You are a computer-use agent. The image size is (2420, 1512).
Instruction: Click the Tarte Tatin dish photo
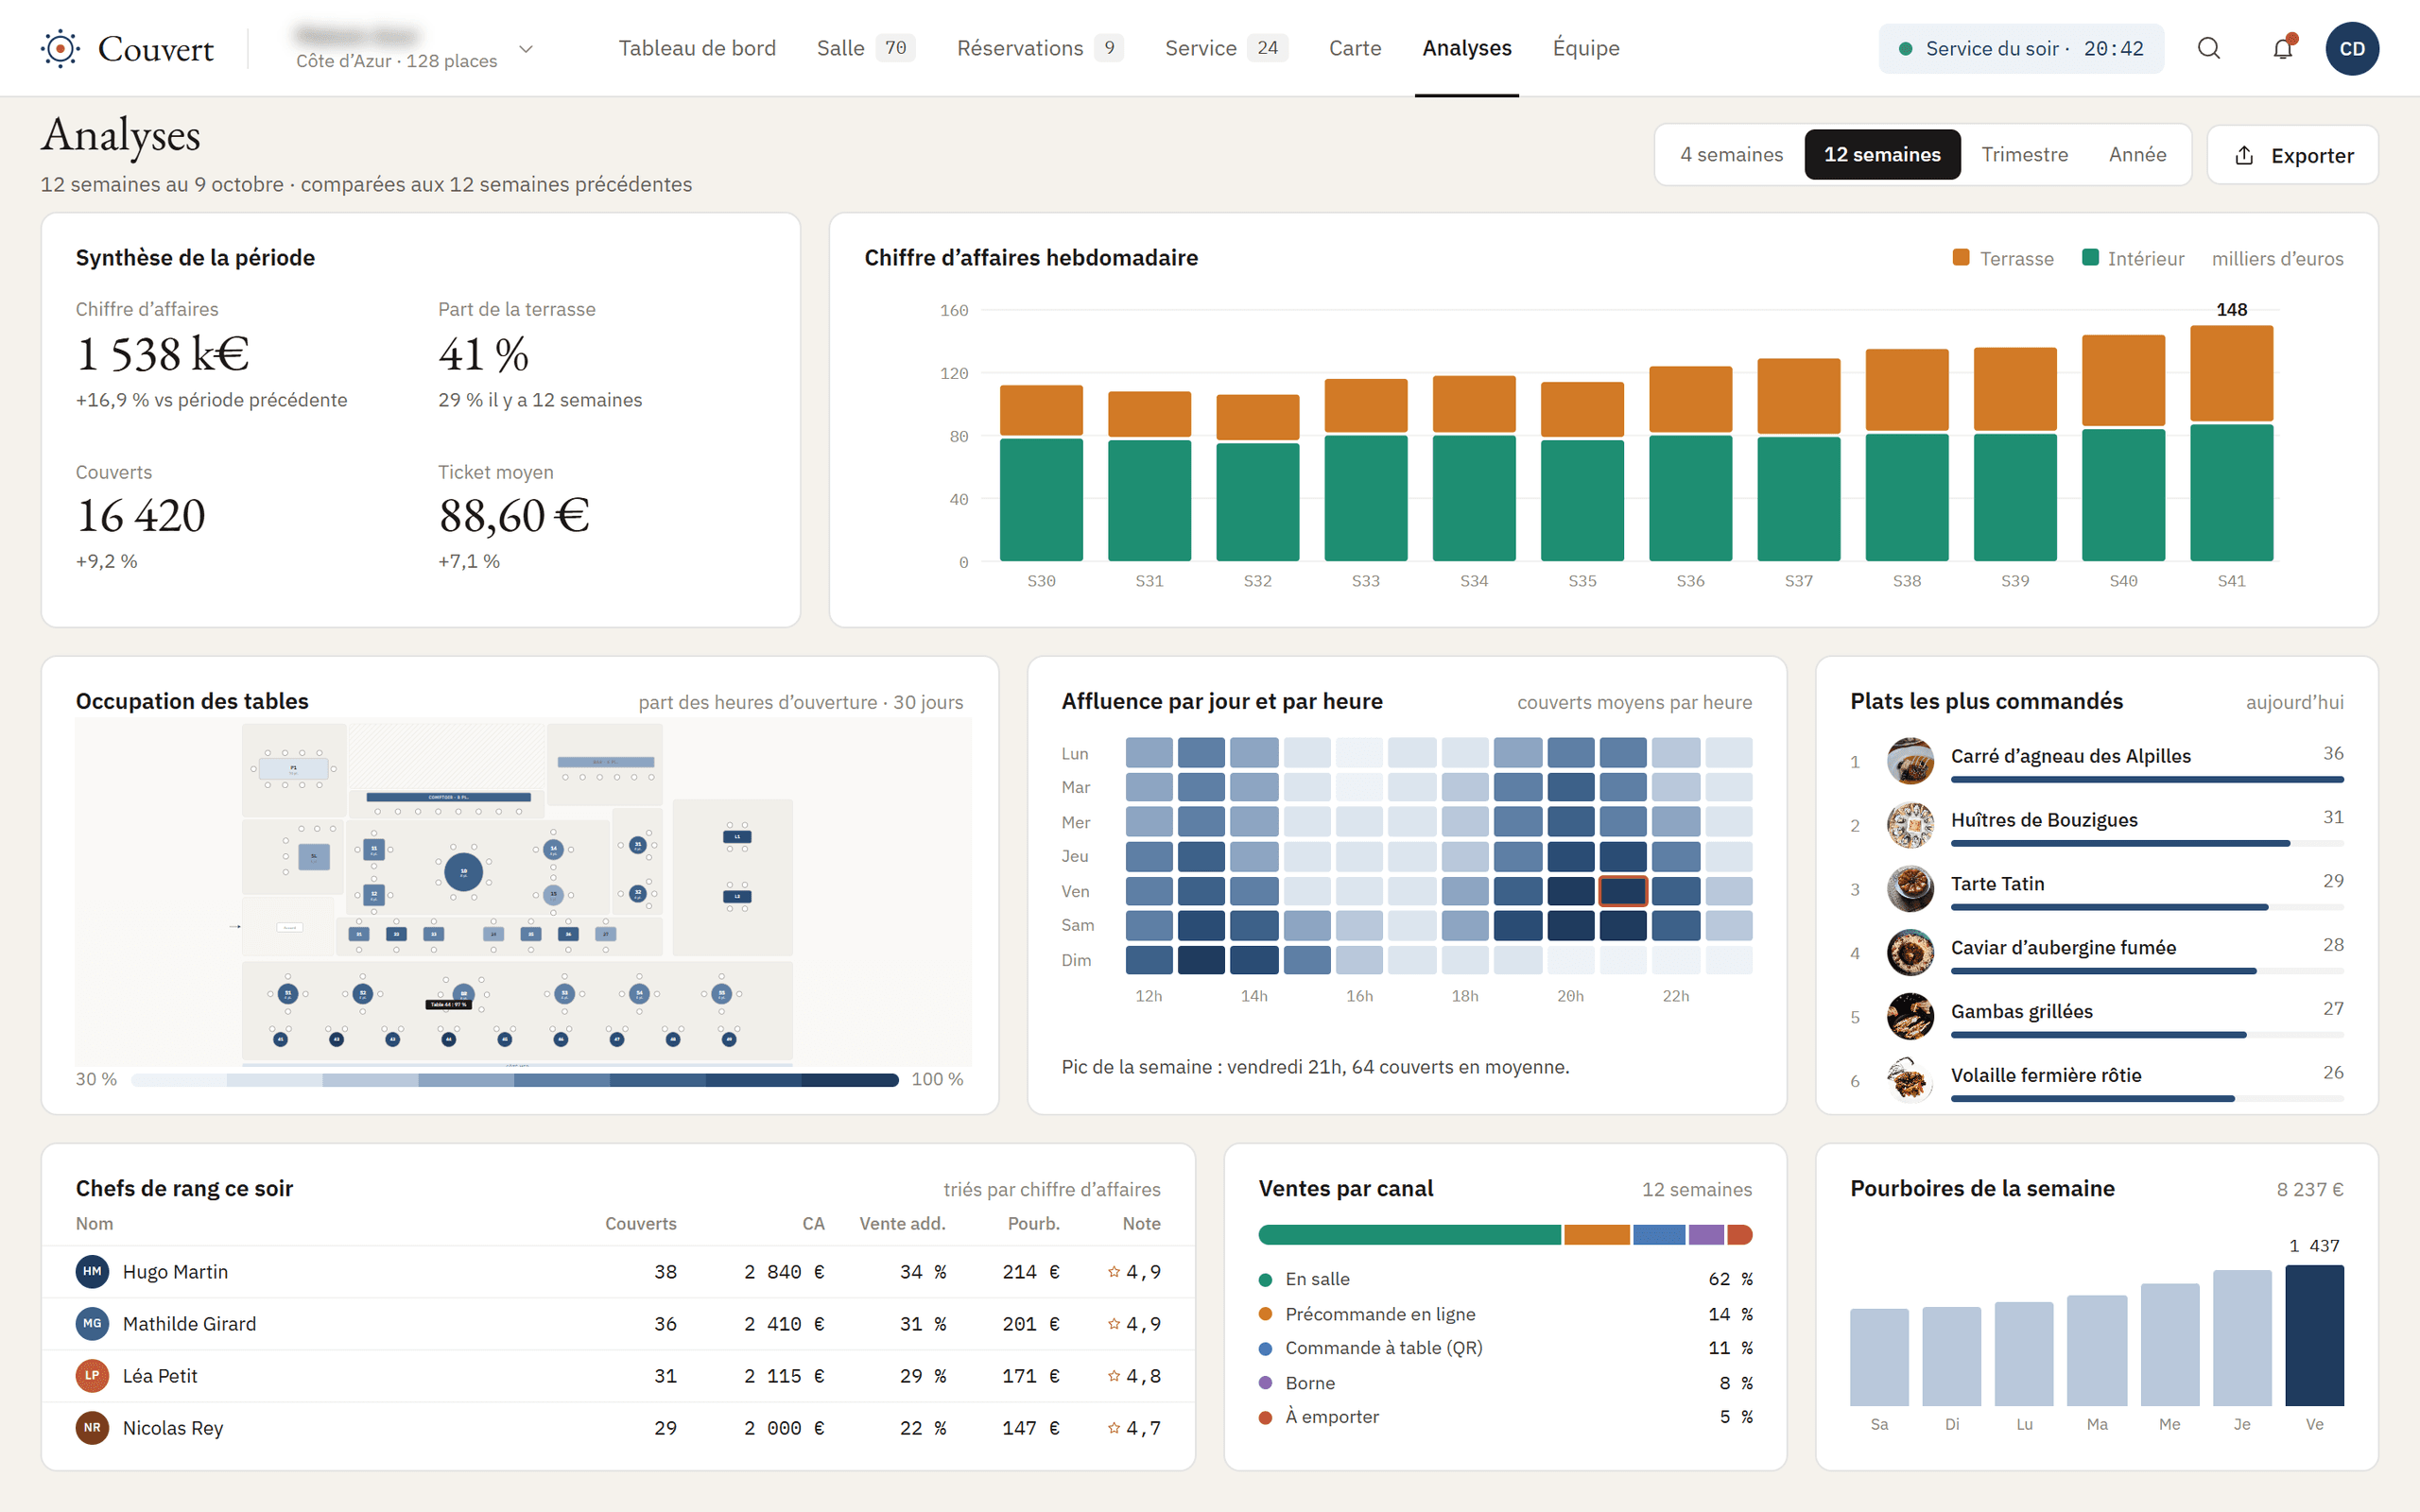coord(1910,889)
